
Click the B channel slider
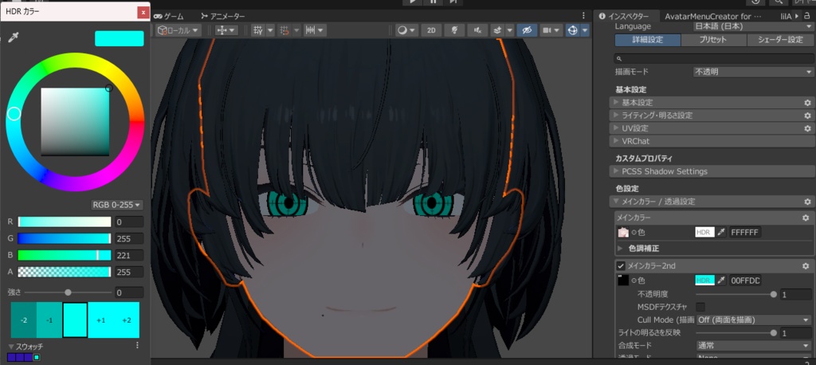(65, 255)
